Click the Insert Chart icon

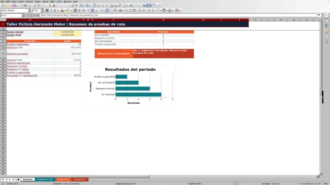(116, 6)
